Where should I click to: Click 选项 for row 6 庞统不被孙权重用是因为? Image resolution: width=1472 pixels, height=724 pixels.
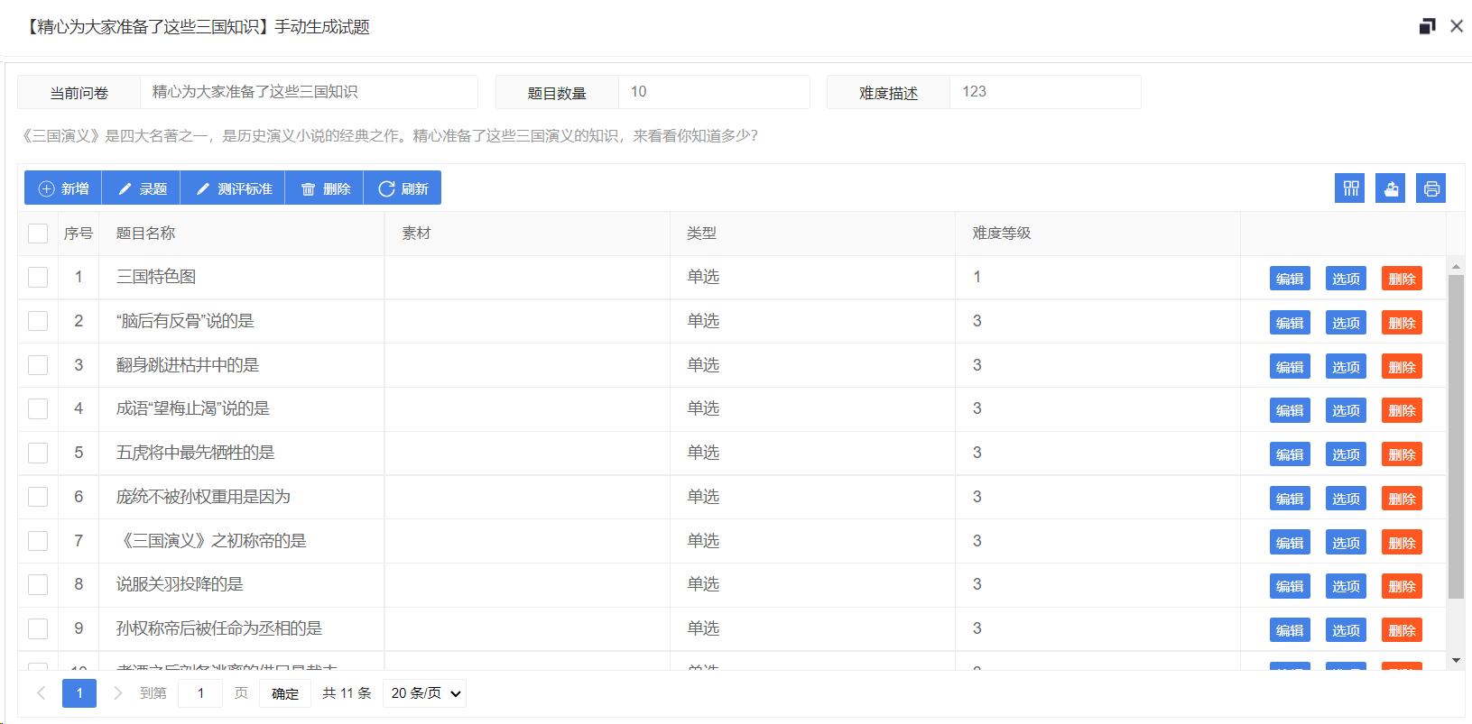pyautogui.click(x=1346, y=499)
